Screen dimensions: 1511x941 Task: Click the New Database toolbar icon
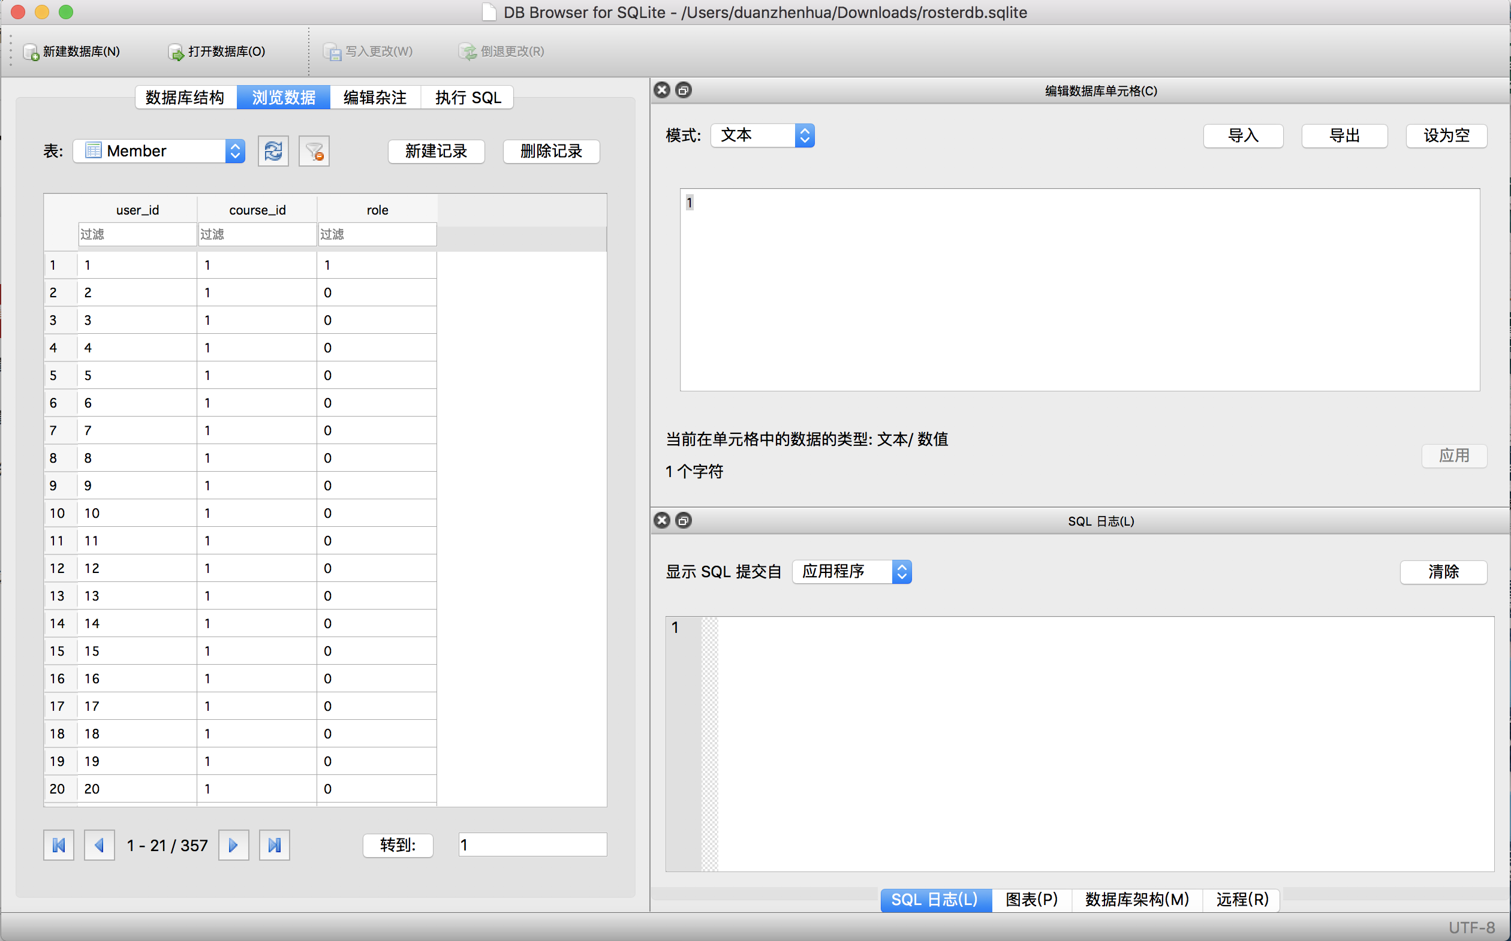[31, 52]
